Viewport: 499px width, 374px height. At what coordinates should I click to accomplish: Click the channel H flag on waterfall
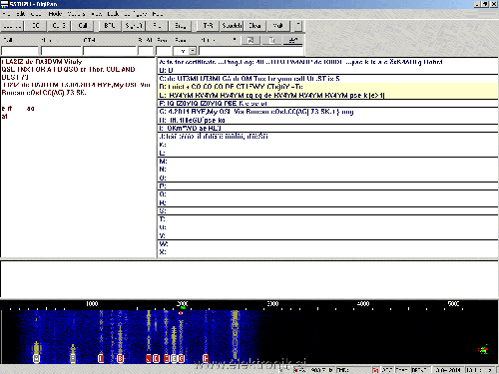(x=206, y=358)
